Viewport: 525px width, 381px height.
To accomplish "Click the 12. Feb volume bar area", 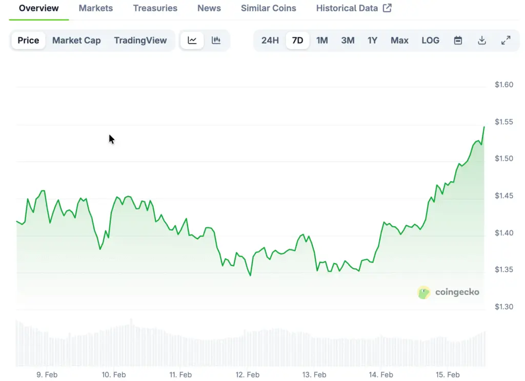I will (248, 348).
